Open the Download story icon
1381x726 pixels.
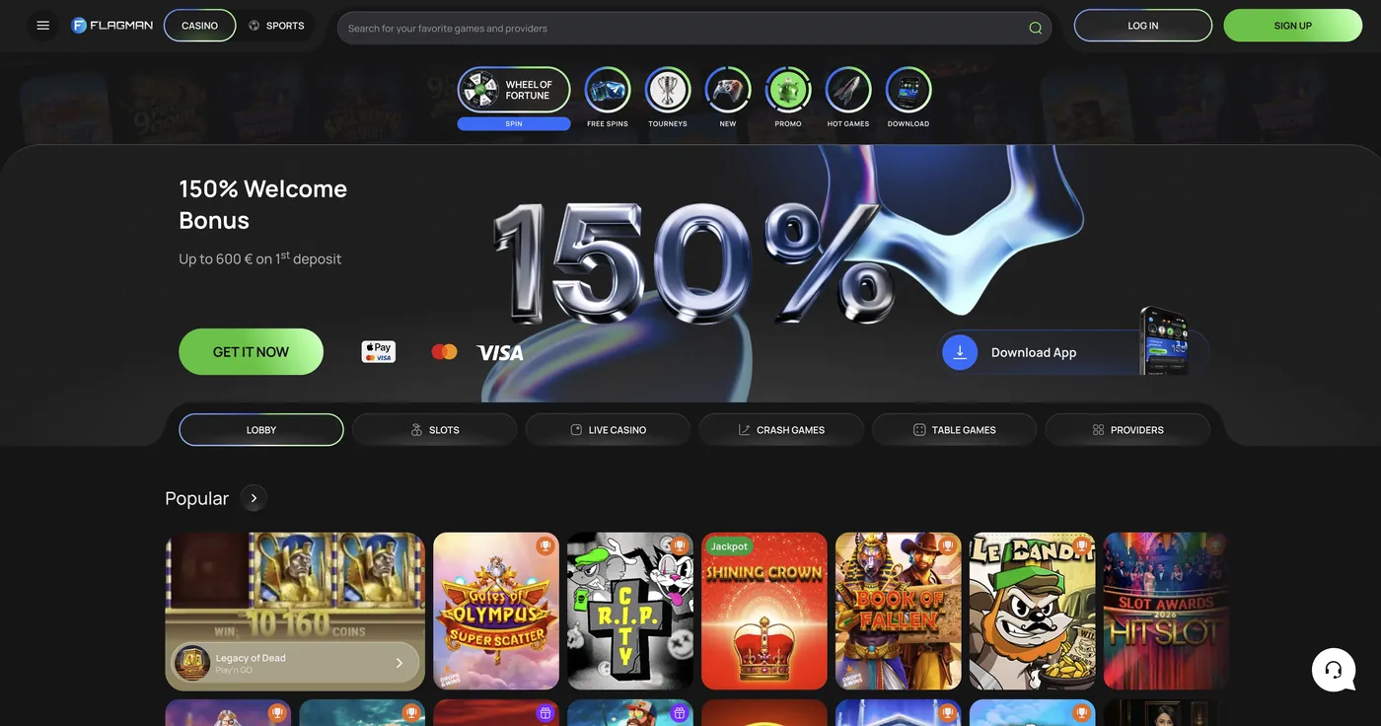click(909, 91)
